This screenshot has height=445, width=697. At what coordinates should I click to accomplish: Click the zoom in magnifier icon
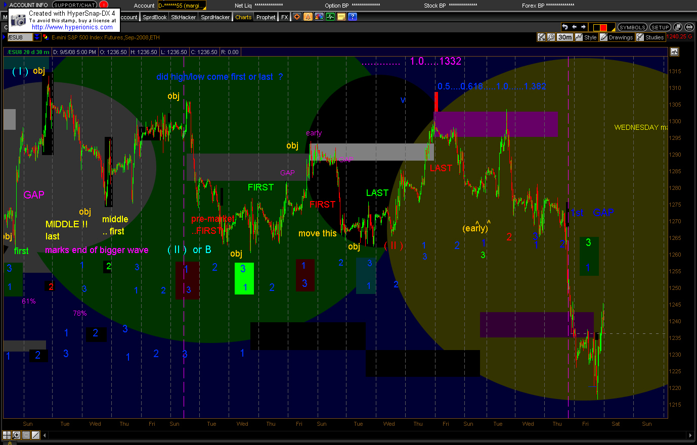(x=16, y=435)
